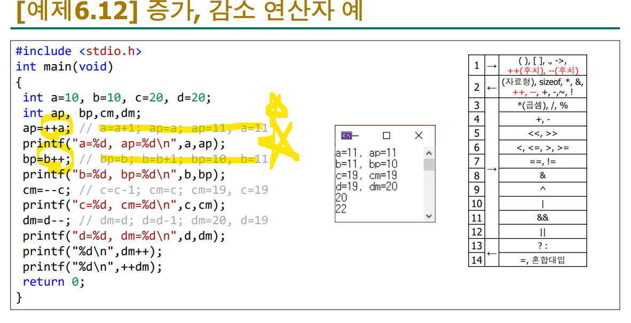The width and height of the screenshot is (631, 323).
Task: Click the '=, 혼합대입' cell in row 14
Action: point(542,260)
